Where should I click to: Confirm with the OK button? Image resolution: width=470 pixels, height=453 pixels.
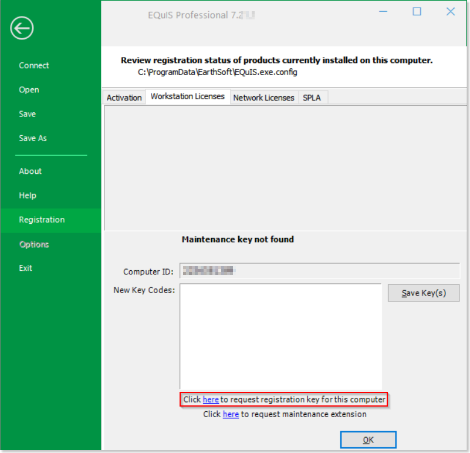tap(368, 439)
